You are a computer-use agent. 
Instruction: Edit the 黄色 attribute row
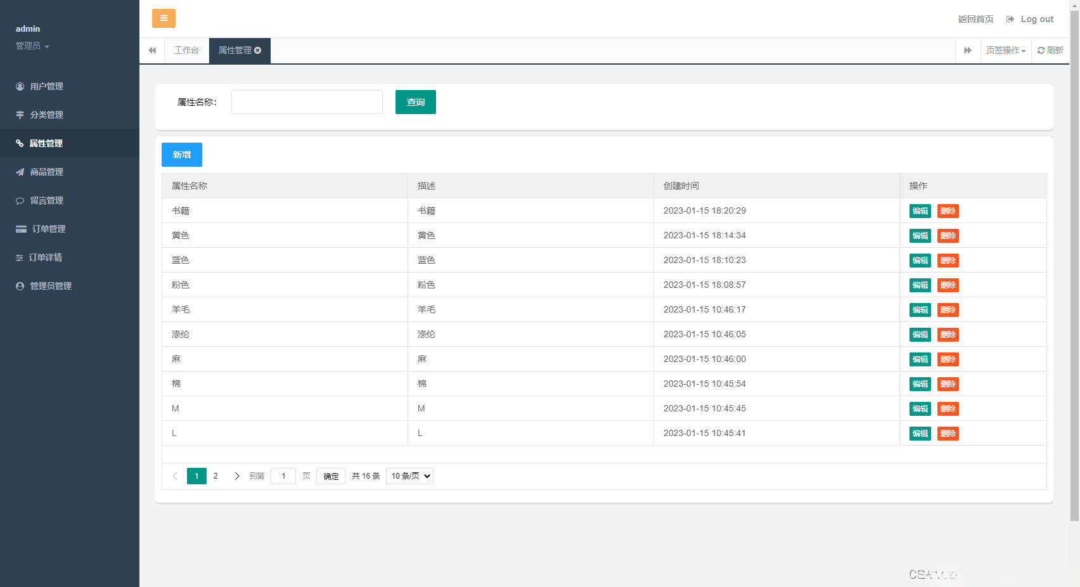click(x=920, y=236)
